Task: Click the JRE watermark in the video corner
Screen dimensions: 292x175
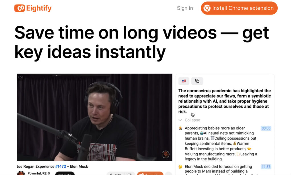Action: tap(165, 154)
